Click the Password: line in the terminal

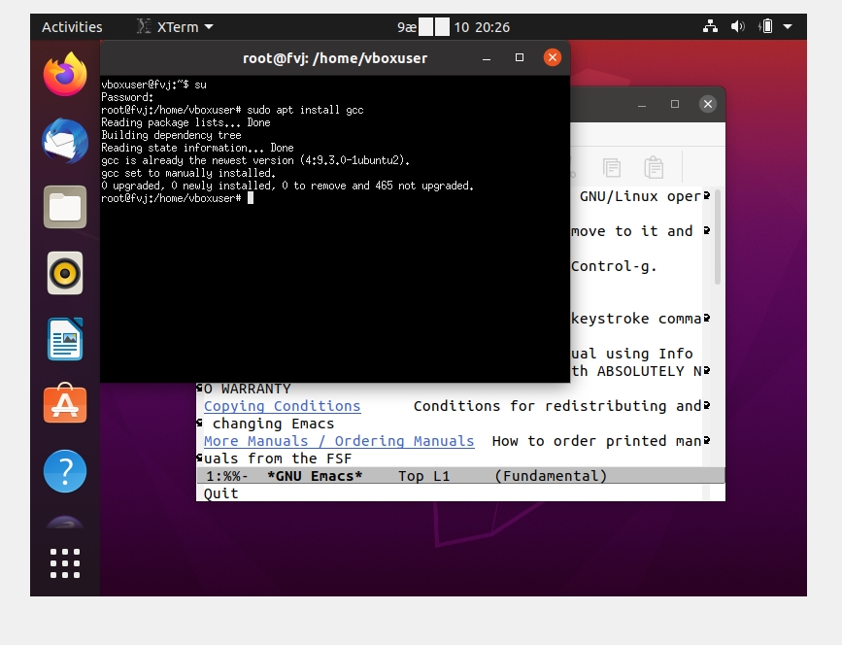click(127, 97)
